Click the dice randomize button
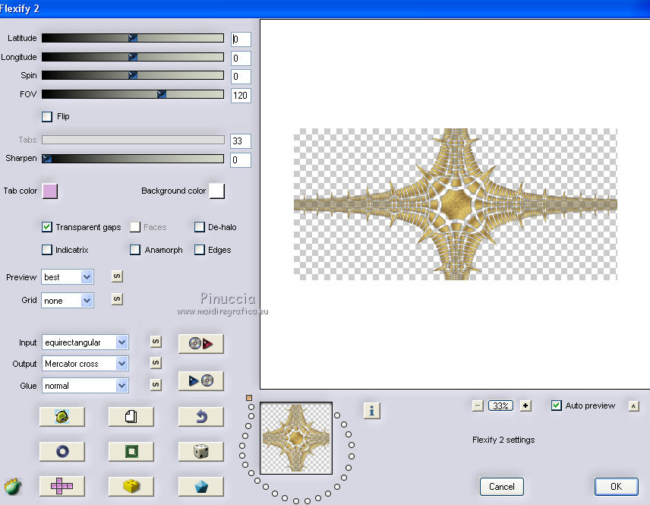The image size is (650, 505). pyautogui.click(x=201, y=452)
